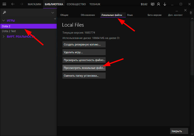Switch to the Обновления tab
Screen dimensions: 194x136
[x=88, y=15]
